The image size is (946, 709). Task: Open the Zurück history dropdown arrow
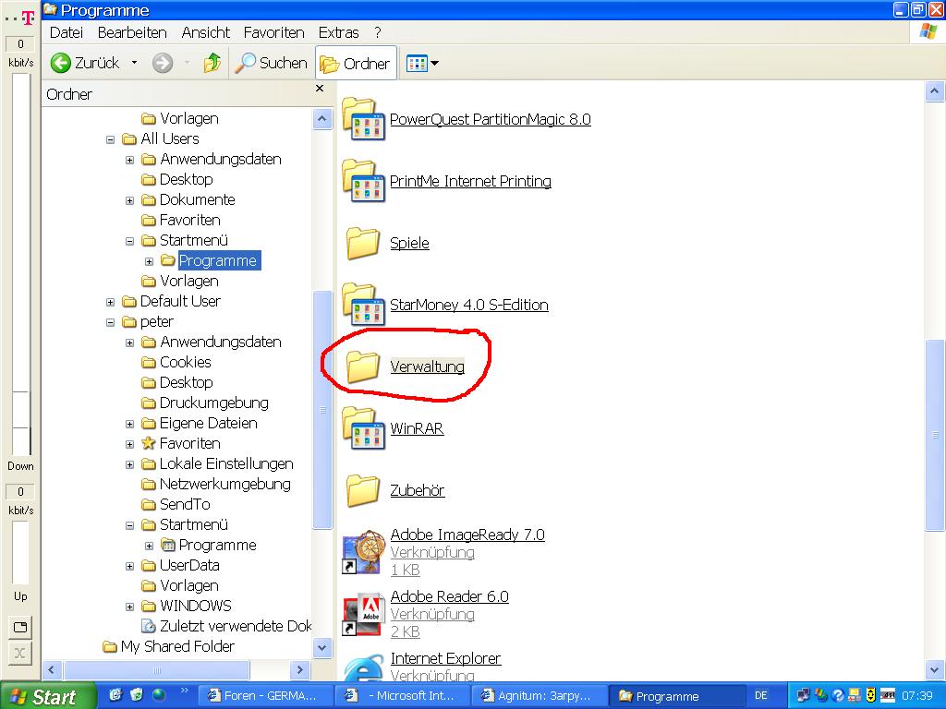(x=134, y=63)
